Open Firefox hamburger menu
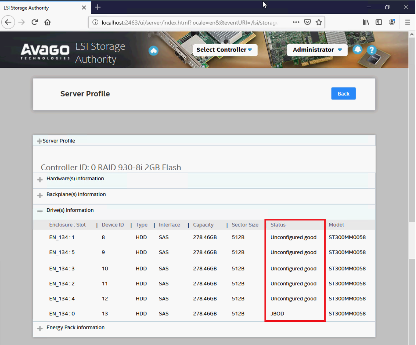416x345 pixels. point(408,22)
